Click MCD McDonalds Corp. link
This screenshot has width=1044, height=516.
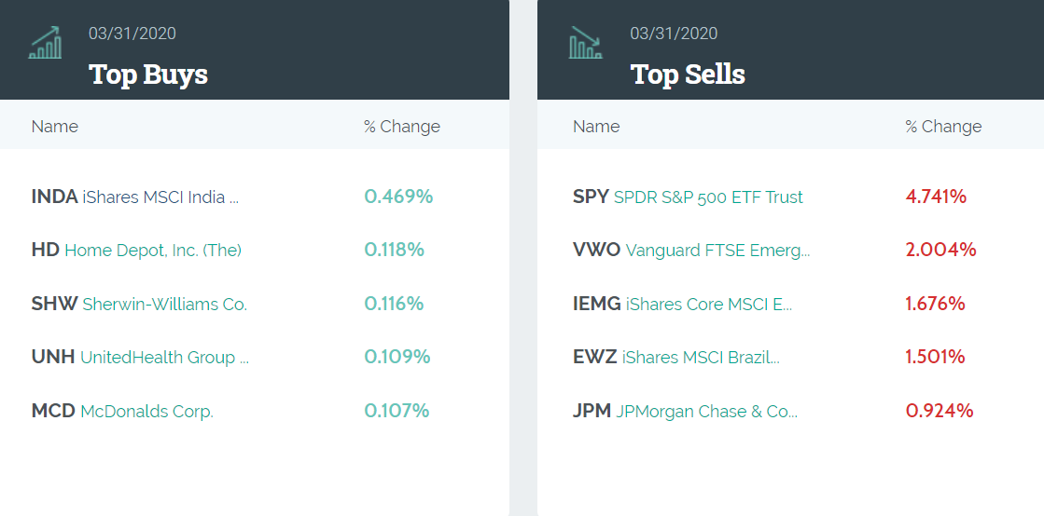coord(122,411)
